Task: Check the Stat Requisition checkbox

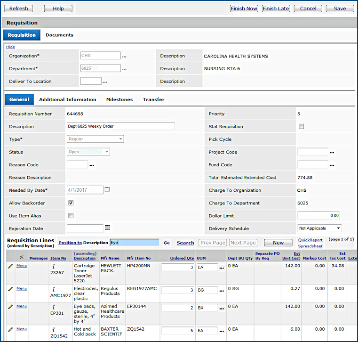Action: [x=302, y=126]
